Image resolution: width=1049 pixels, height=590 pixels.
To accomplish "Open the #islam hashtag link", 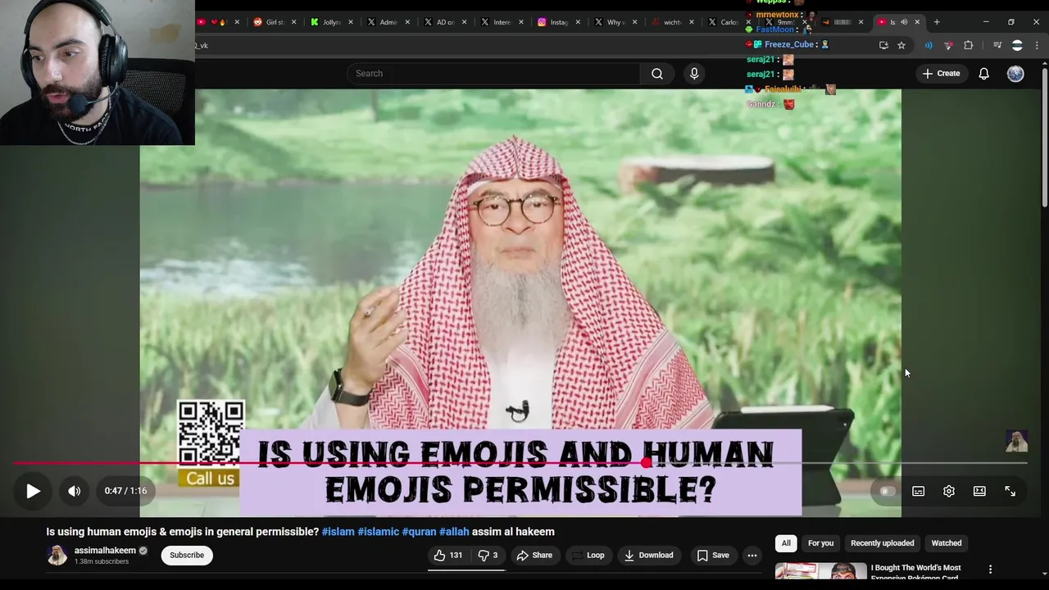I will (338, 532).
